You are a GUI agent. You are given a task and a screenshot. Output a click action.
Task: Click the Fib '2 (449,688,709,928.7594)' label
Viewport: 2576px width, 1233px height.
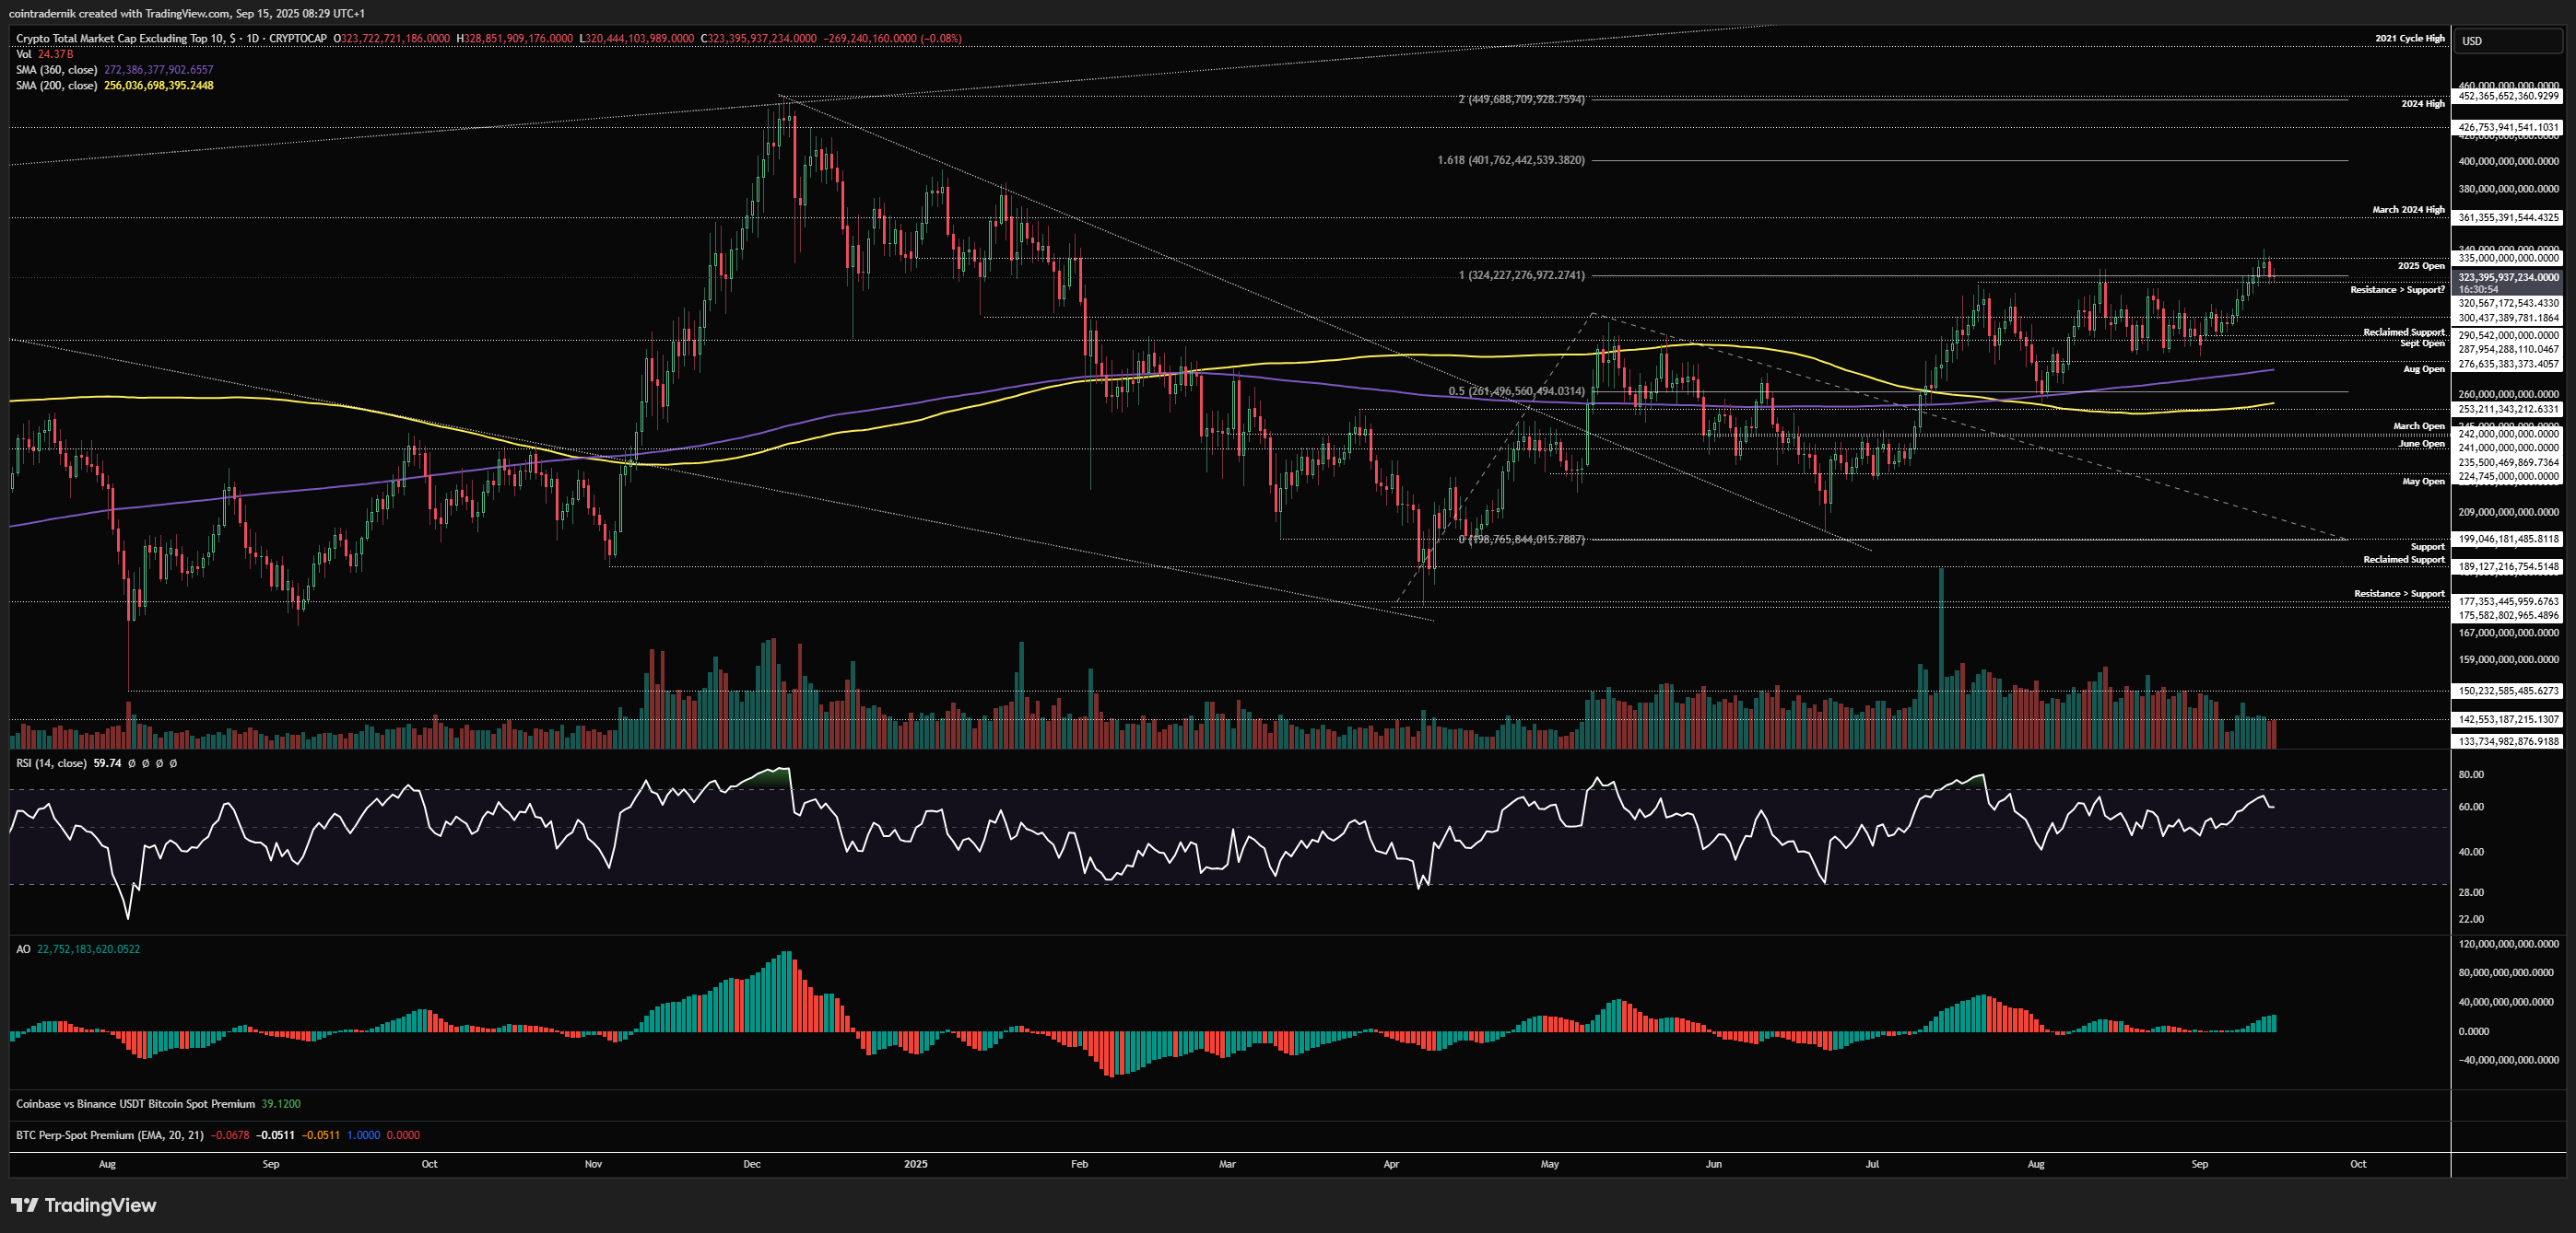[1521, 100]
